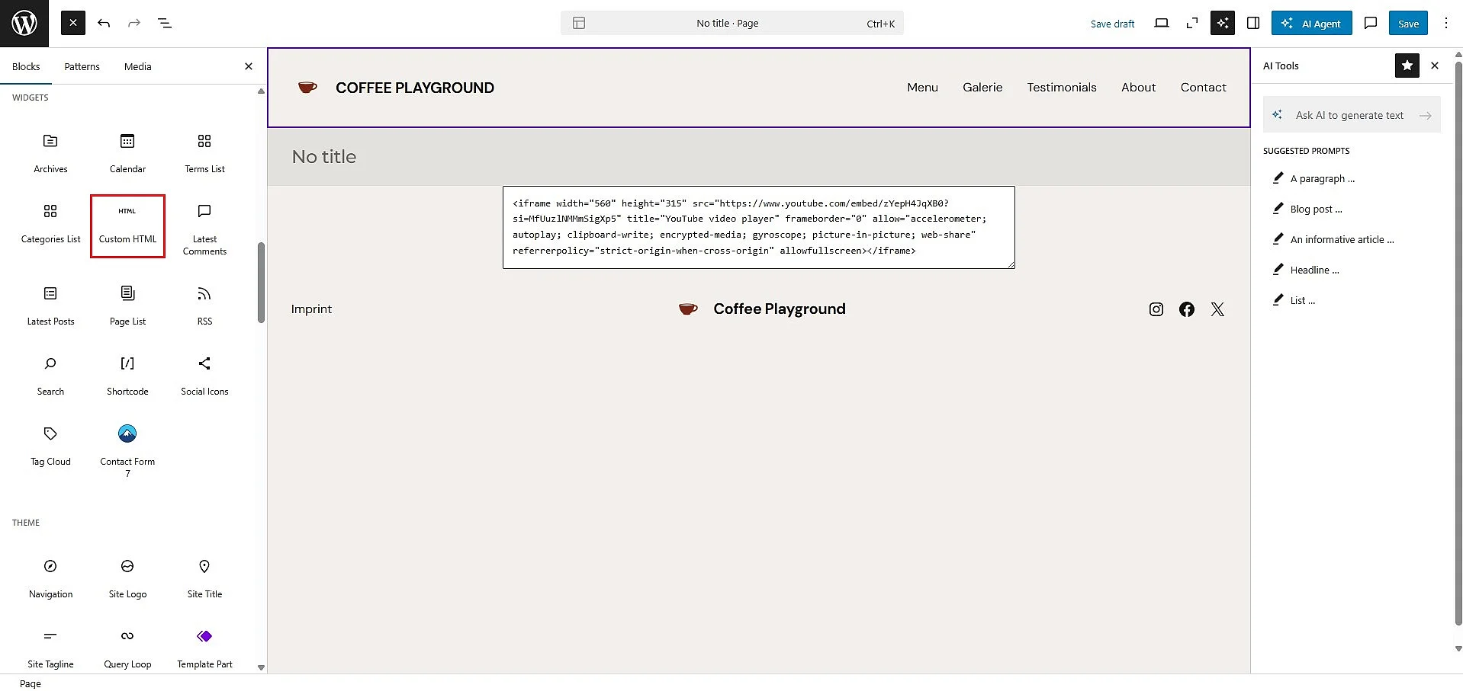Viewport: 1463px width, 691px height.
Task: Click Save draft
Action: coord(1112,24)
